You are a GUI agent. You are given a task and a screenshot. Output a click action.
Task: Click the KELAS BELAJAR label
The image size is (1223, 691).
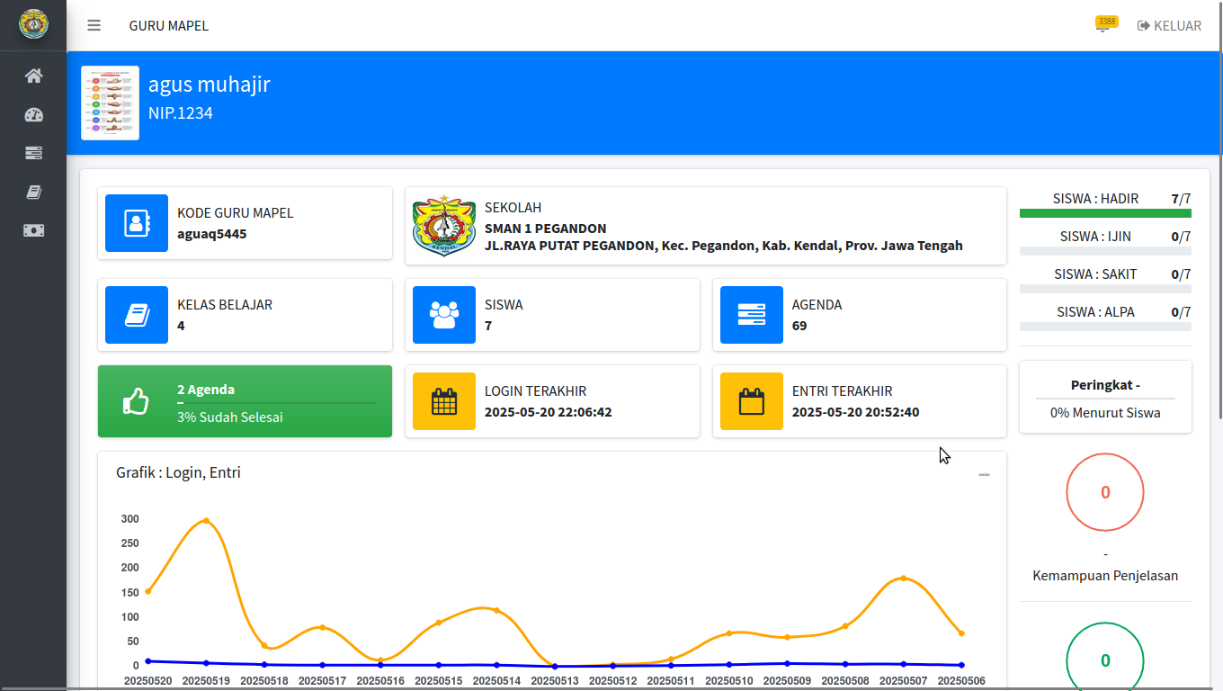tap(225, 305)
